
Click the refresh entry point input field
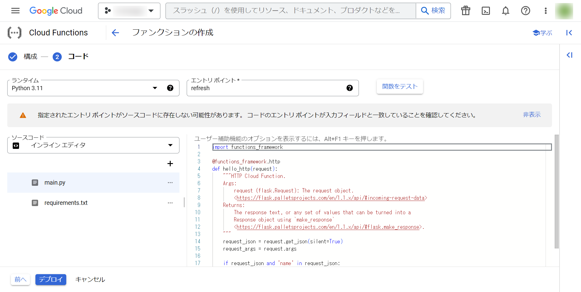266,88
